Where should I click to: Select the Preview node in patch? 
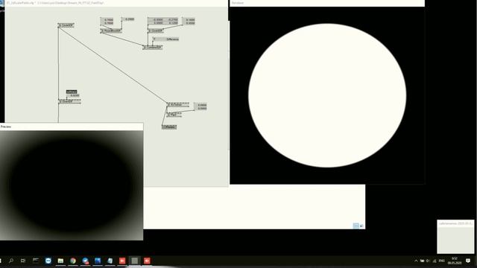coord(169,127)
